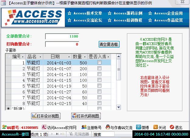Open the 编号 column filter dropdown
Viewport: 190px width, 138px height.
point(23,57)
